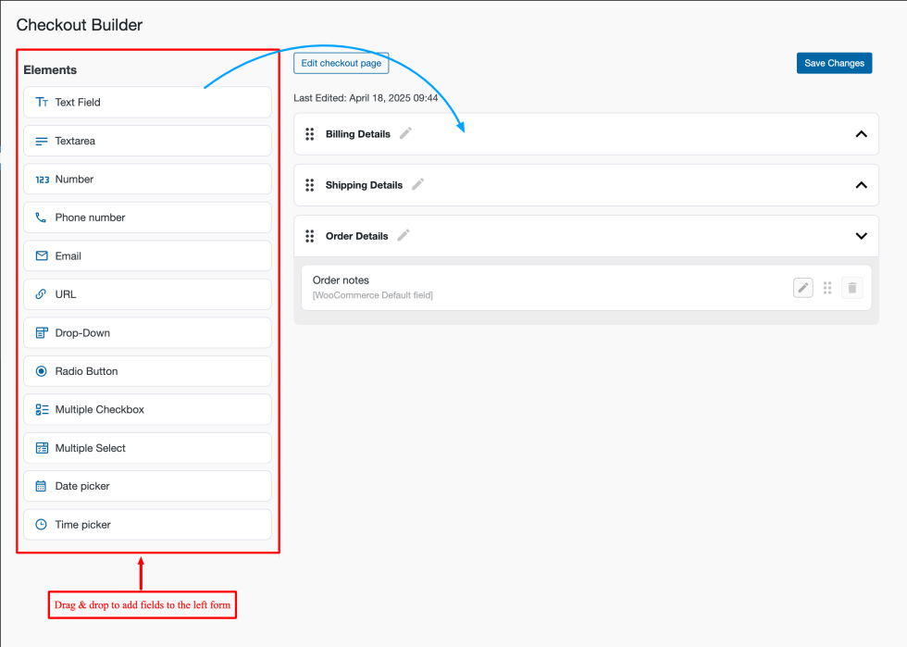Click the Date picker element
The height and width of the screenshot is (647, 907).
[147, 486]
